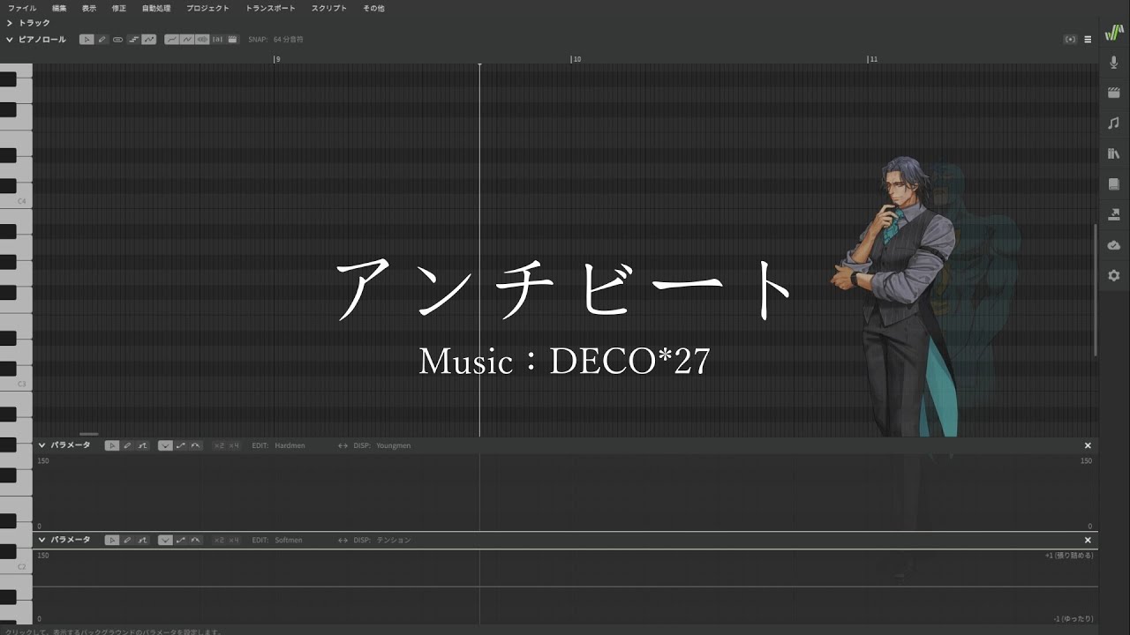This screenshot has width=1130, height=635.
Task: Click measure 10 marker on timeline ruler
Action: (576, 59)
